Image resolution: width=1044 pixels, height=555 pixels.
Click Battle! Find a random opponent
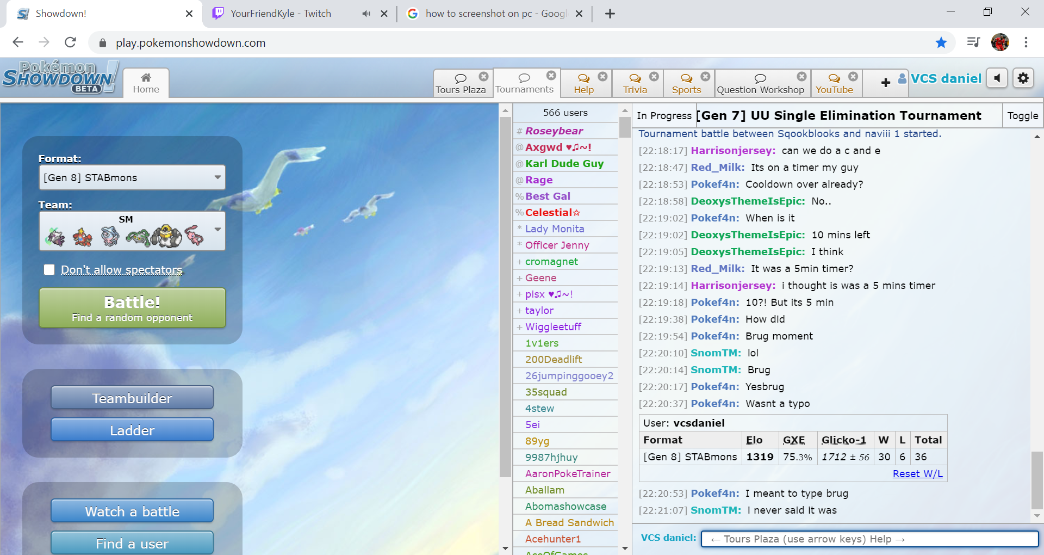(132, 308)
